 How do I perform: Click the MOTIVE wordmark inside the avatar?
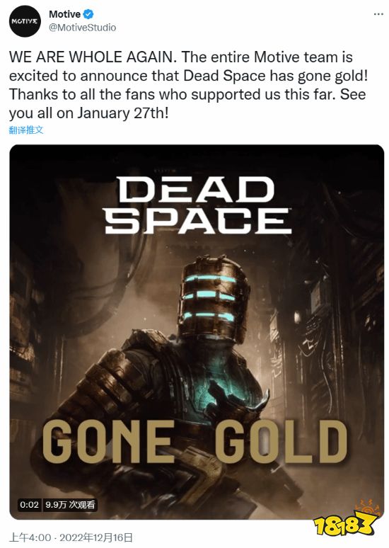pos(25,21)
